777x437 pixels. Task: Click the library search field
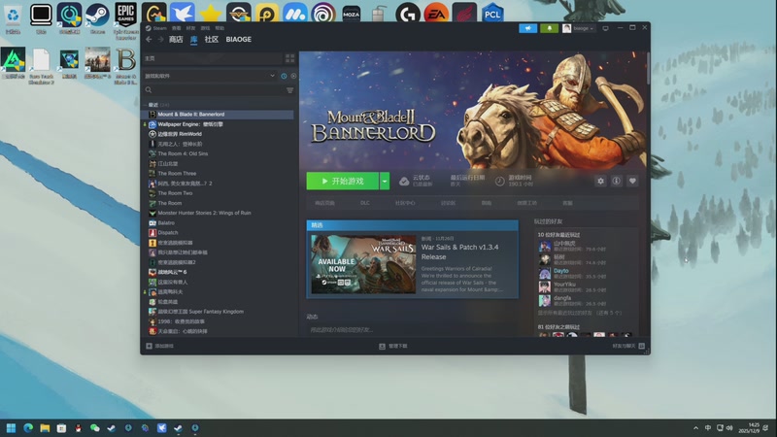(x=215, y=90)
